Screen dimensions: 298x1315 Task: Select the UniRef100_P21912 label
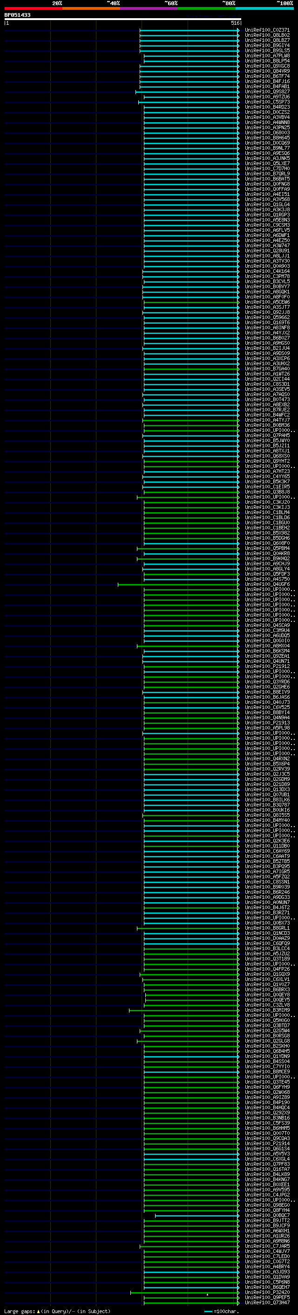(267, 666)
